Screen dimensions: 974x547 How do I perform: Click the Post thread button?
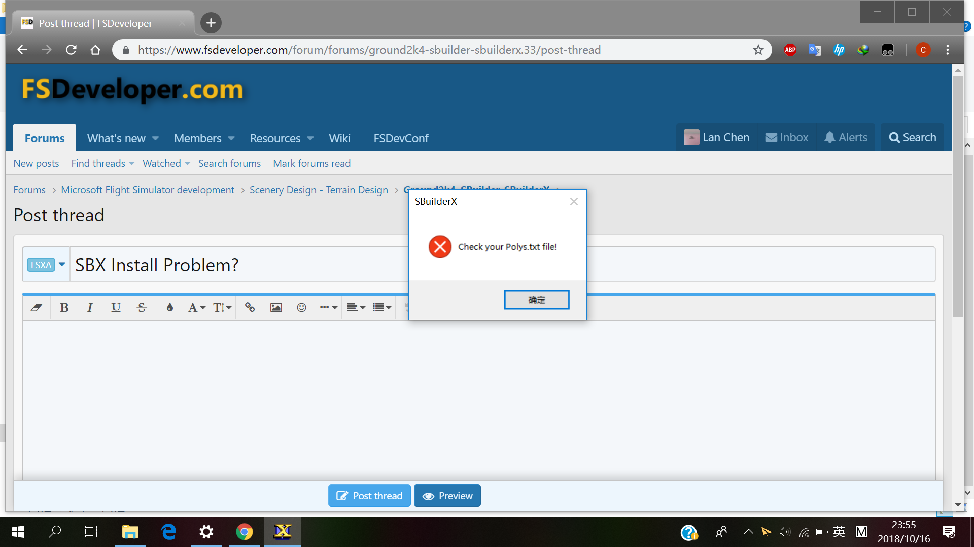point(369,496)
